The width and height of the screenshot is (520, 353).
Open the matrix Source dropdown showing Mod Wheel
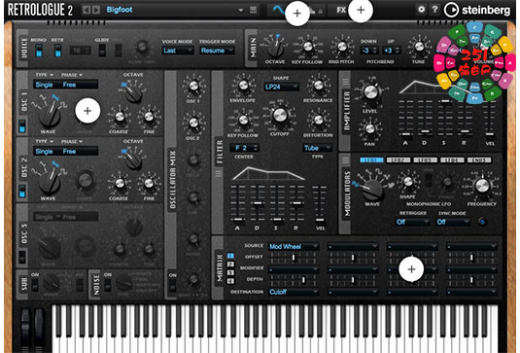294,246
